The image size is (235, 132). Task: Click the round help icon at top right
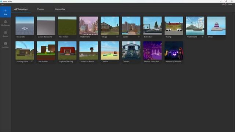click(x=225, y=4)
